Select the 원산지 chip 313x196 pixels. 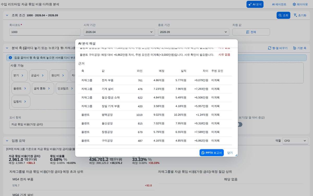pos(59,75)
